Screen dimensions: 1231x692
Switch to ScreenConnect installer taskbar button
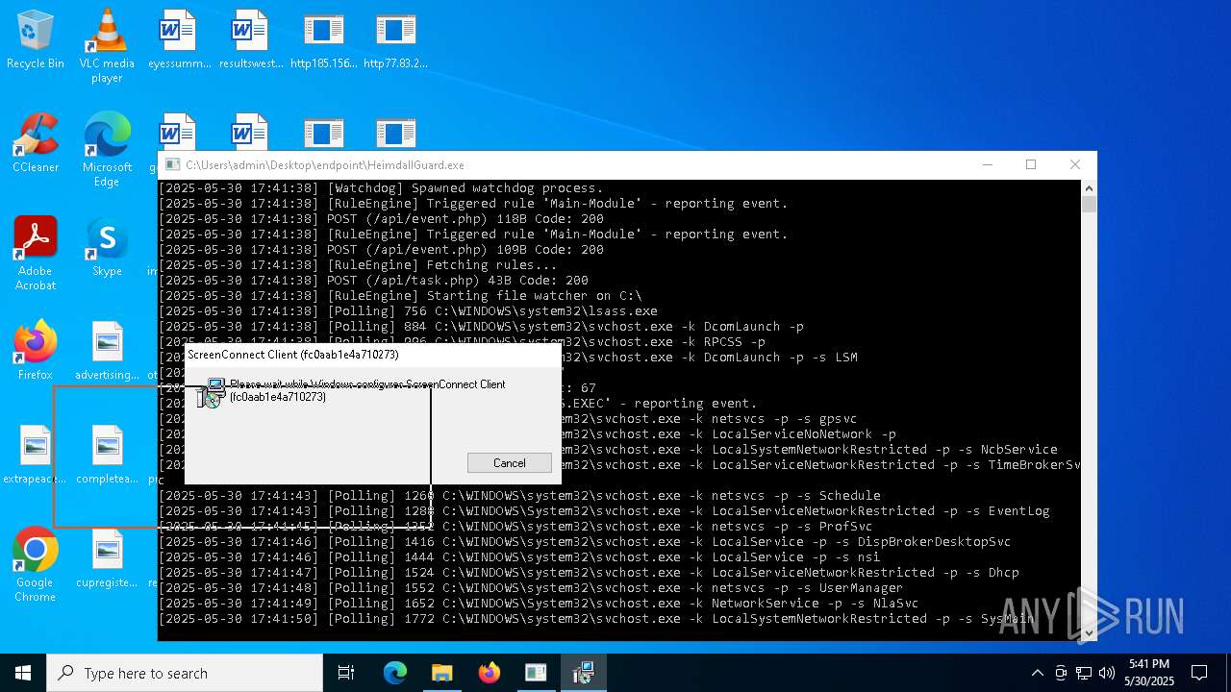(x=583, y=673)
